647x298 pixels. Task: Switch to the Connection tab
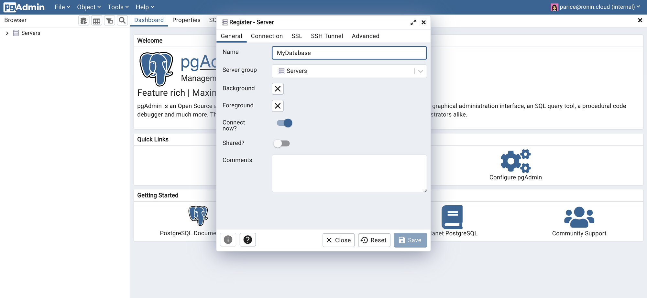pyautogui.click(x=267, y=36)
